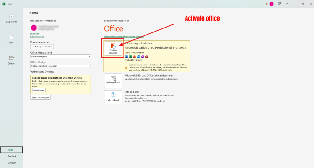Expand the Office-Design dropdown

60,66
